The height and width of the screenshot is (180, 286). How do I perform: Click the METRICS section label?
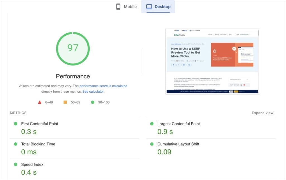tap(18, 113)
